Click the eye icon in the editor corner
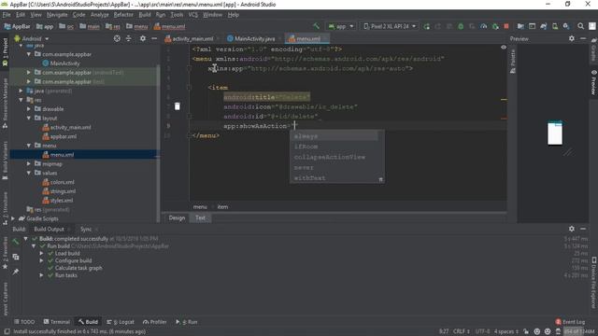This screenshot has height=336, width=598. pyautogui.click(x=504, y=48)
